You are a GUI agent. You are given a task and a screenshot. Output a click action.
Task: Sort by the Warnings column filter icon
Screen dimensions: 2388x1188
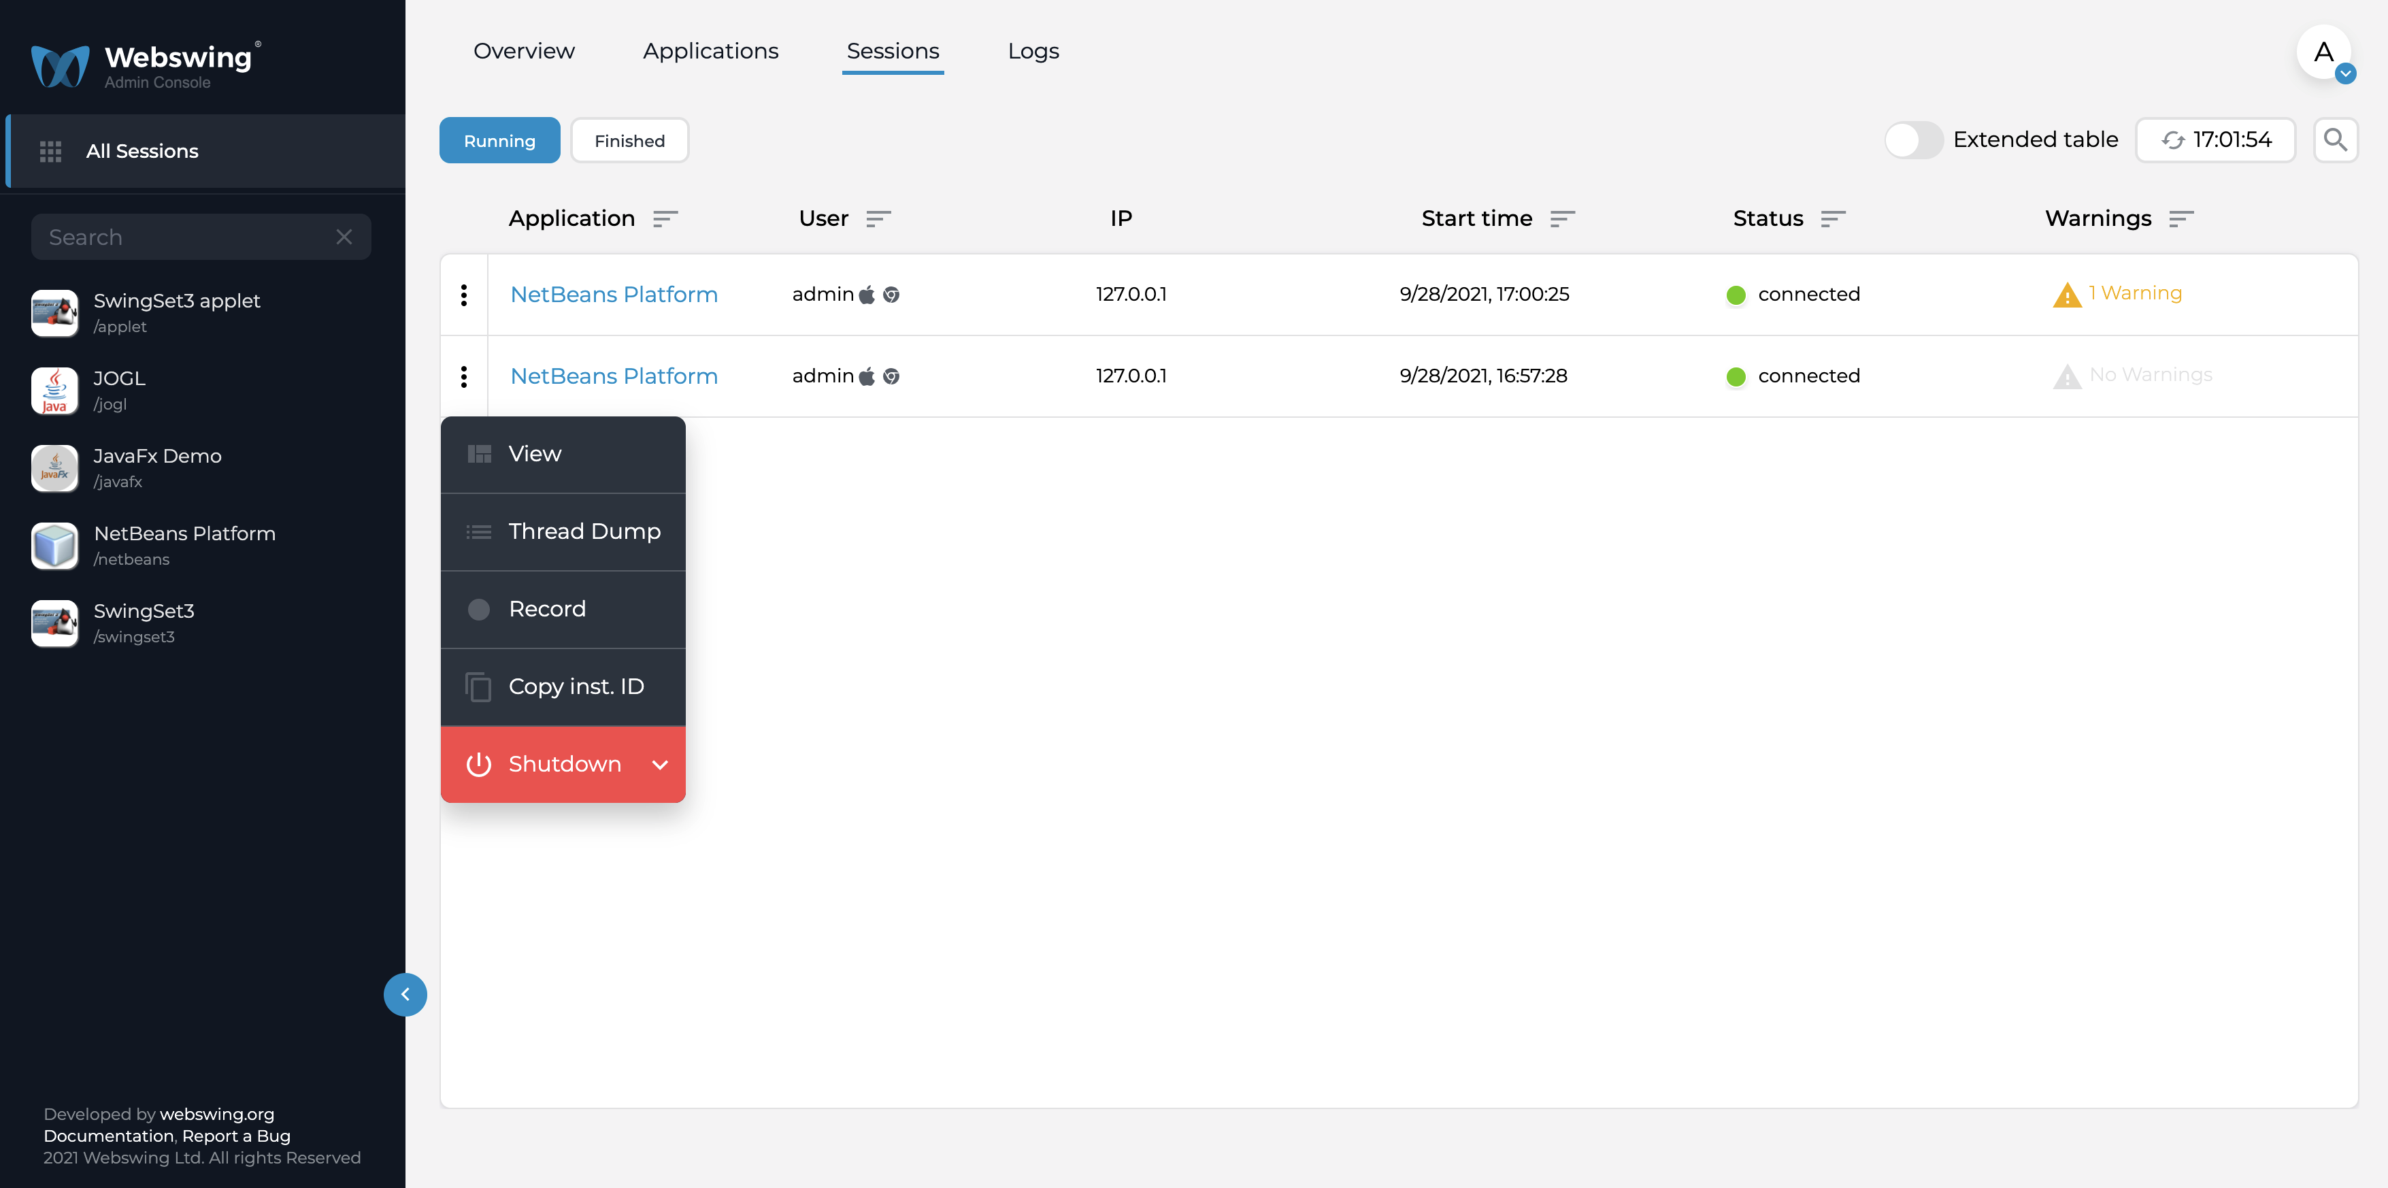(2181, 219)
